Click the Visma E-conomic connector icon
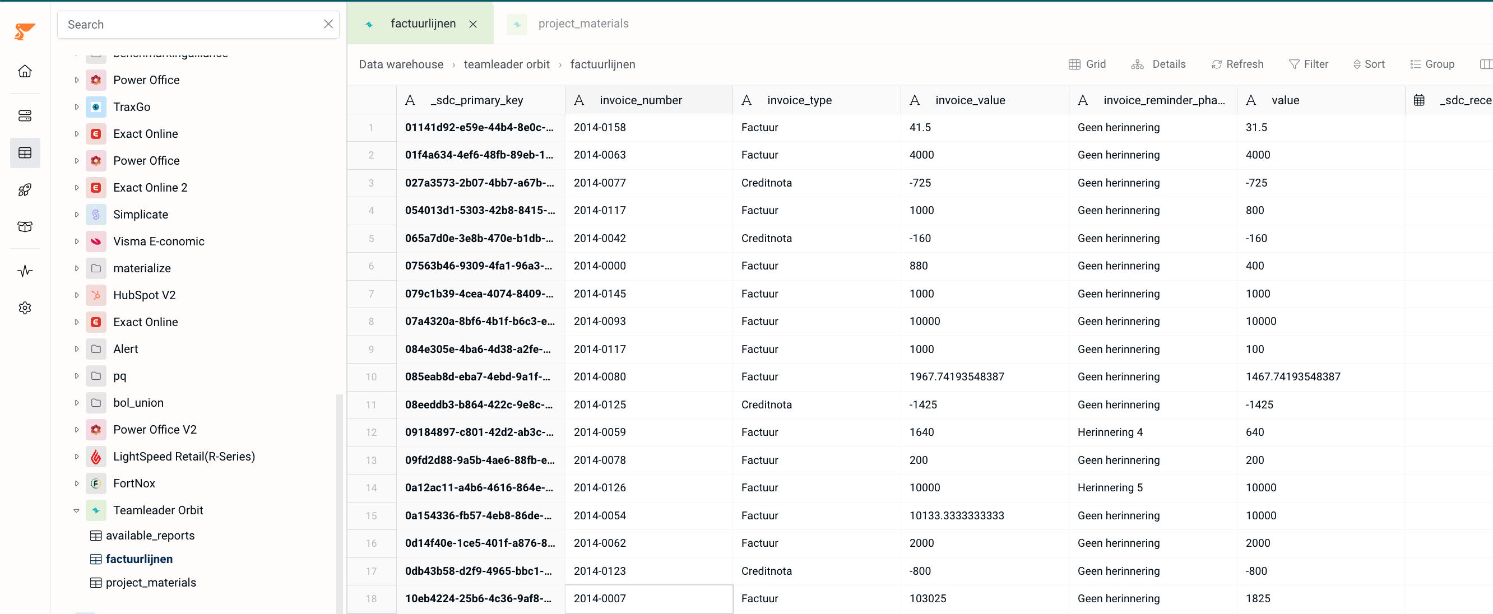The height and width of the screenshot is (614, 1493). pyautogui.click(x=96, y=241)
